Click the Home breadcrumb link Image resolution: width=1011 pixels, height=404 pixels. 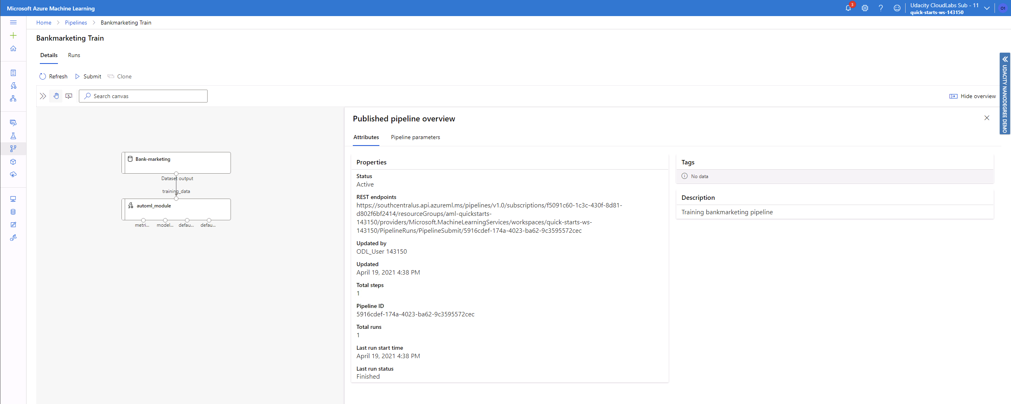click(44, 23)
